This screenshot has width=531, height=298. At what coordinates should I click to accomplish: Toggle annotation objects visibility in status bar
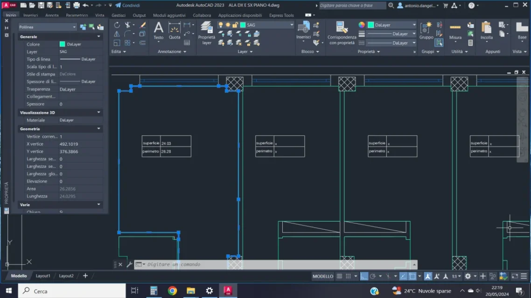tap(428, 276)
